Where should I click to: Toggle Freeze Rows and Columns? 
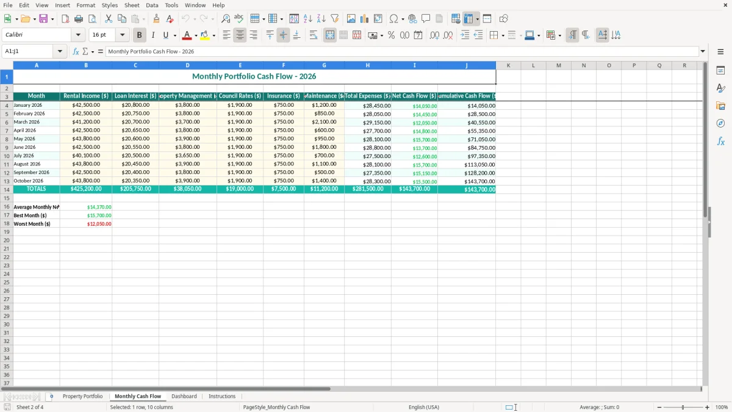tap(468, 19)
